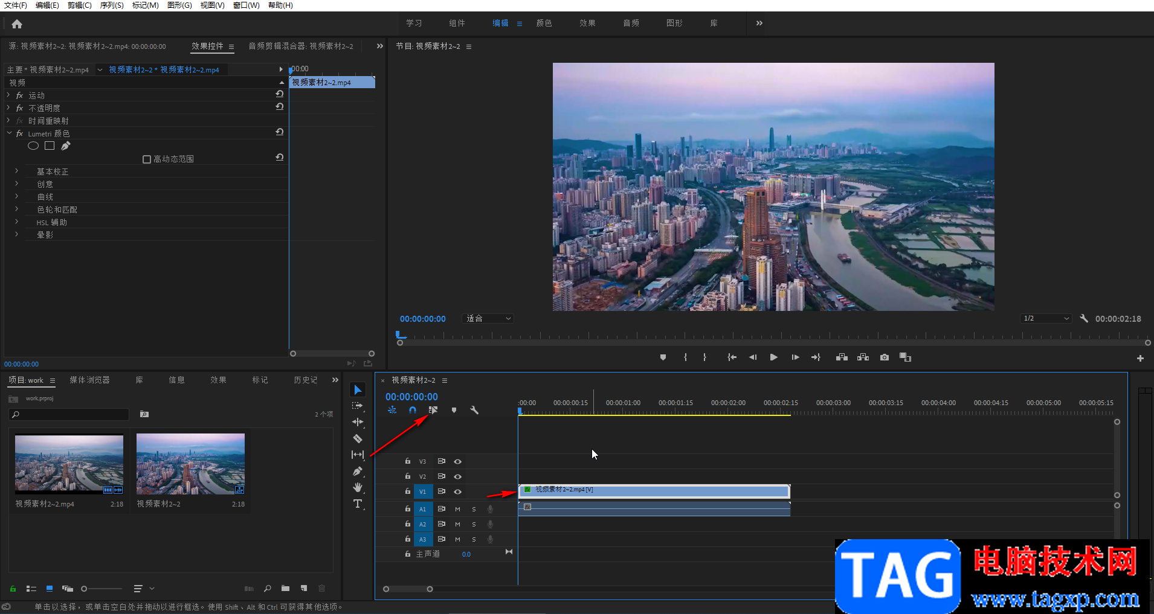Select the Ripple Edit tool
The image size is (1154, 614).
point(358,422)
